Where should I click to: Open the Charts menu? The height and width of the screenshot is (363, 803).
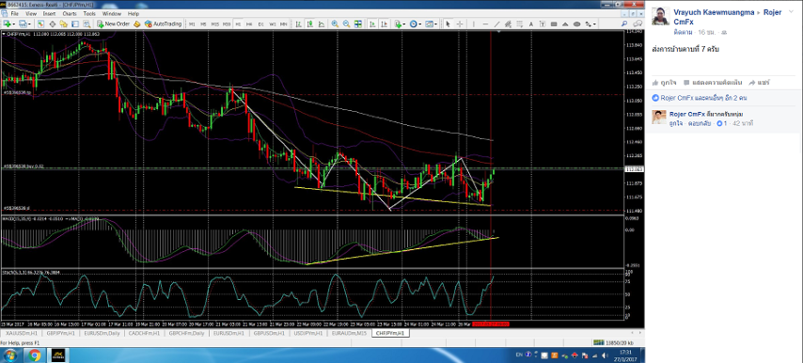pos(70,13)
